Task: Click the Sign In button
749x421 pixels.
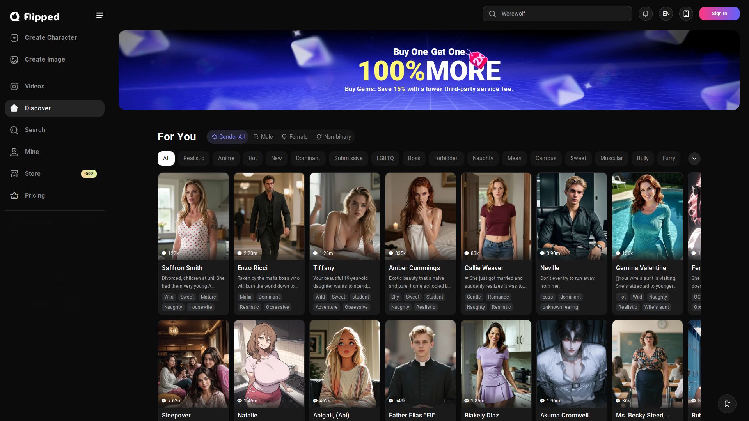Action: (719, 14)
